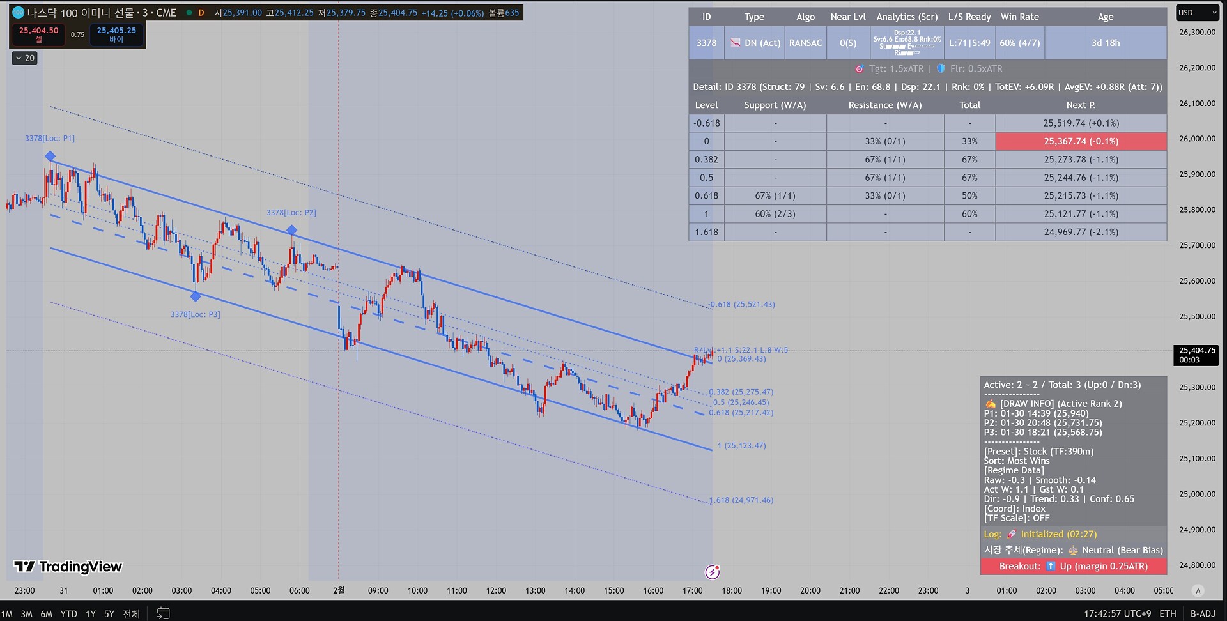
Task: Switch range to 1Y
Action: pos(91,614)
